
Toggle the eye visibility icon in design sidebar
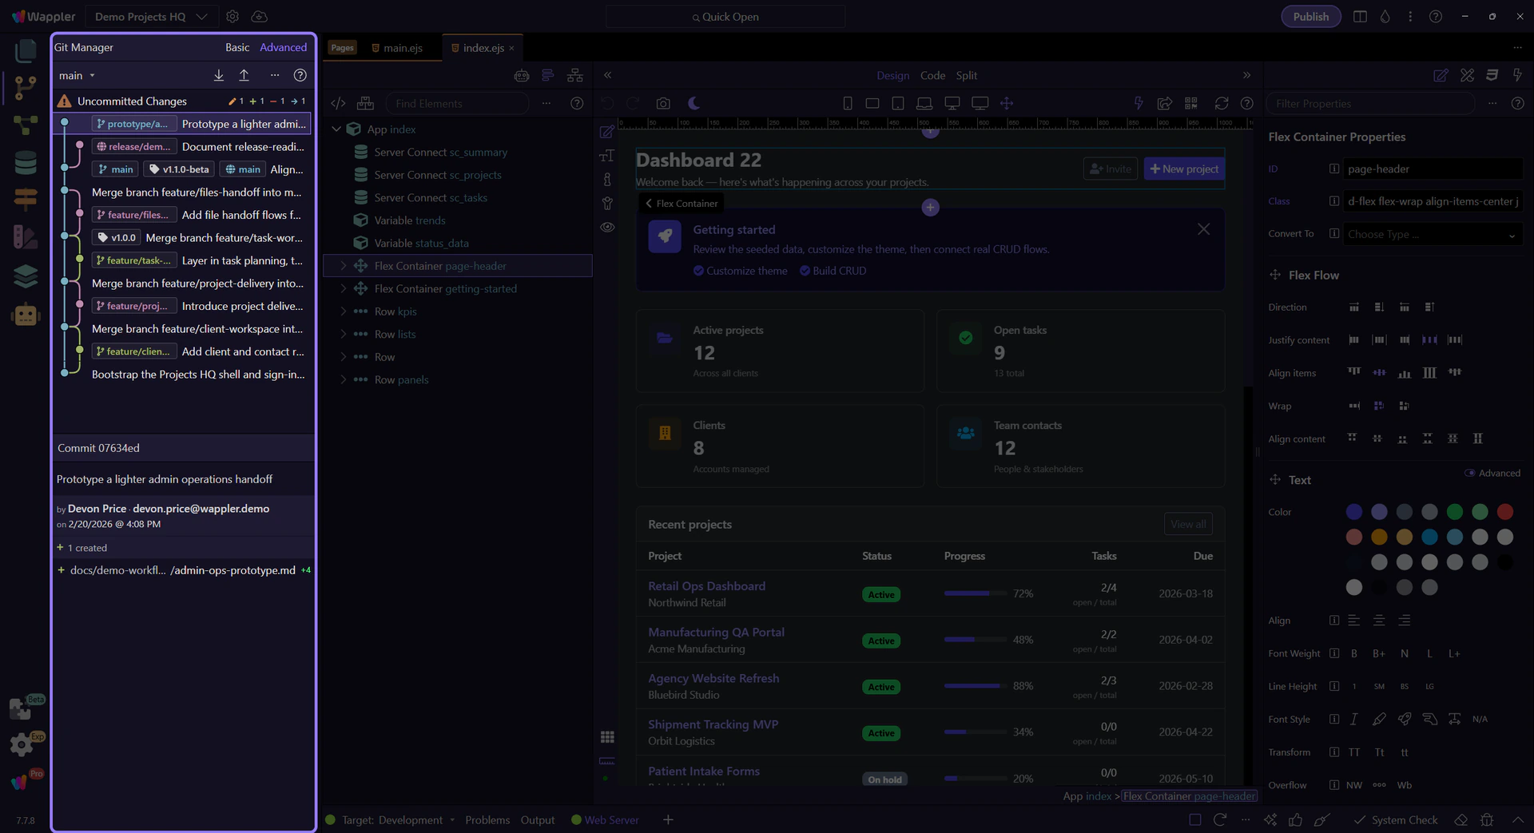point(607,227)
